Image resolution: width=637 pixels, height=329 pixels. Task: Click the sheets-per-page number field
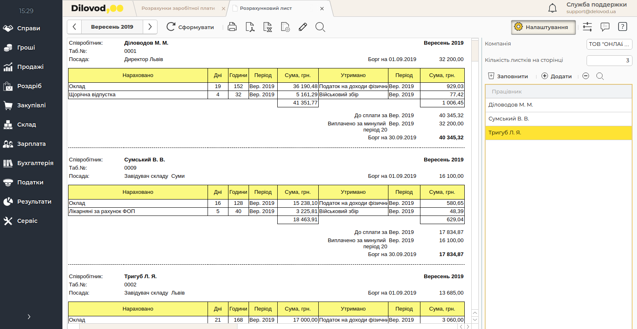tap(609, 60)
